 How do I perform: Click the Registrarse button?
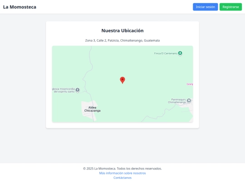(x=230, y=7)
